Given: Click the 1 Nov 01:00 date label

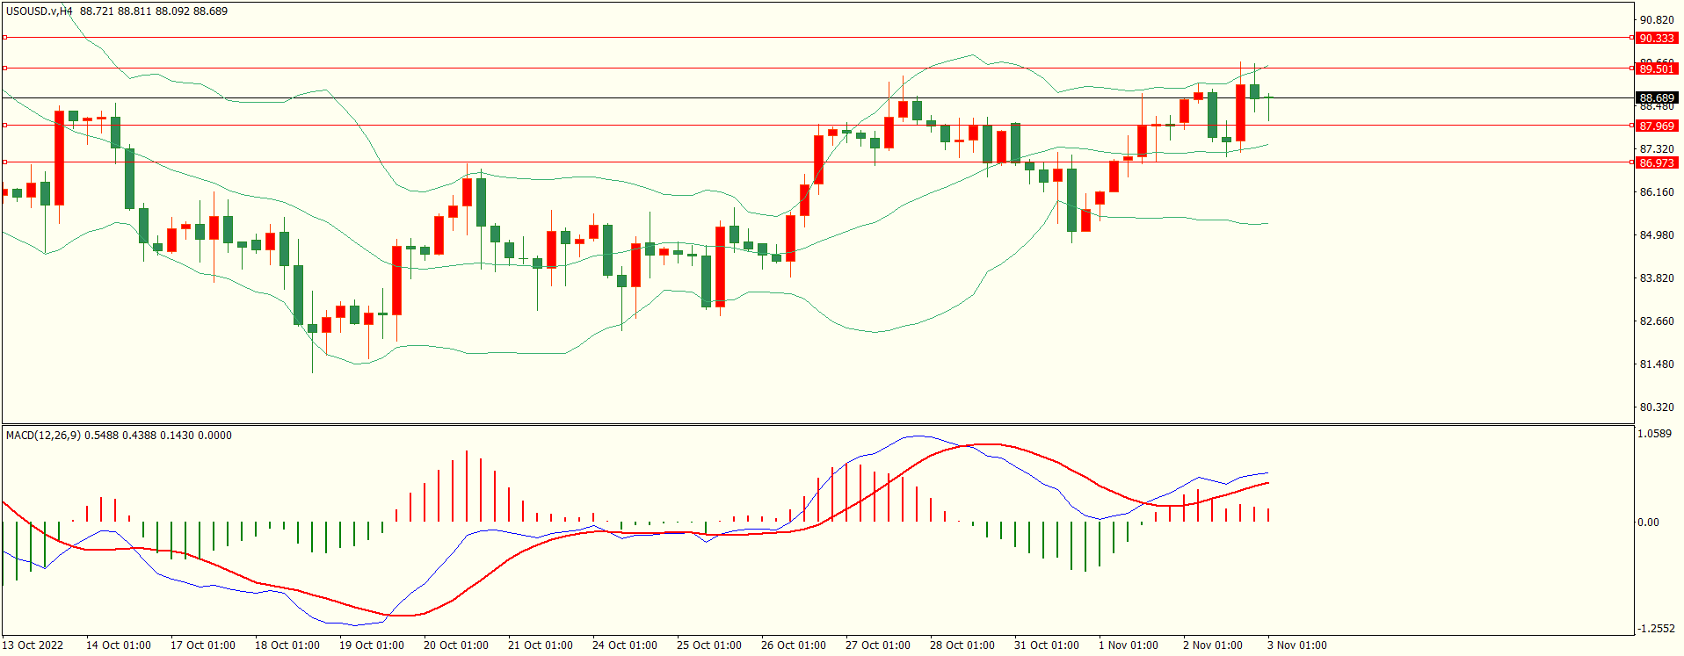Looking at the screenshot, I should [x=1128, y=645].
